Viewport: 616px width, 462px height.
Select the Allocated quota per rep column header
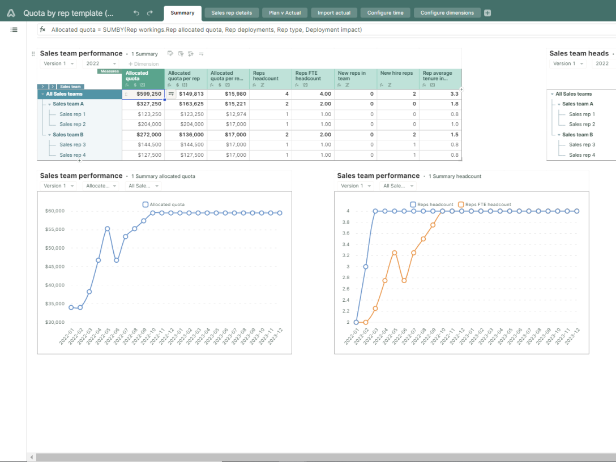186,75
